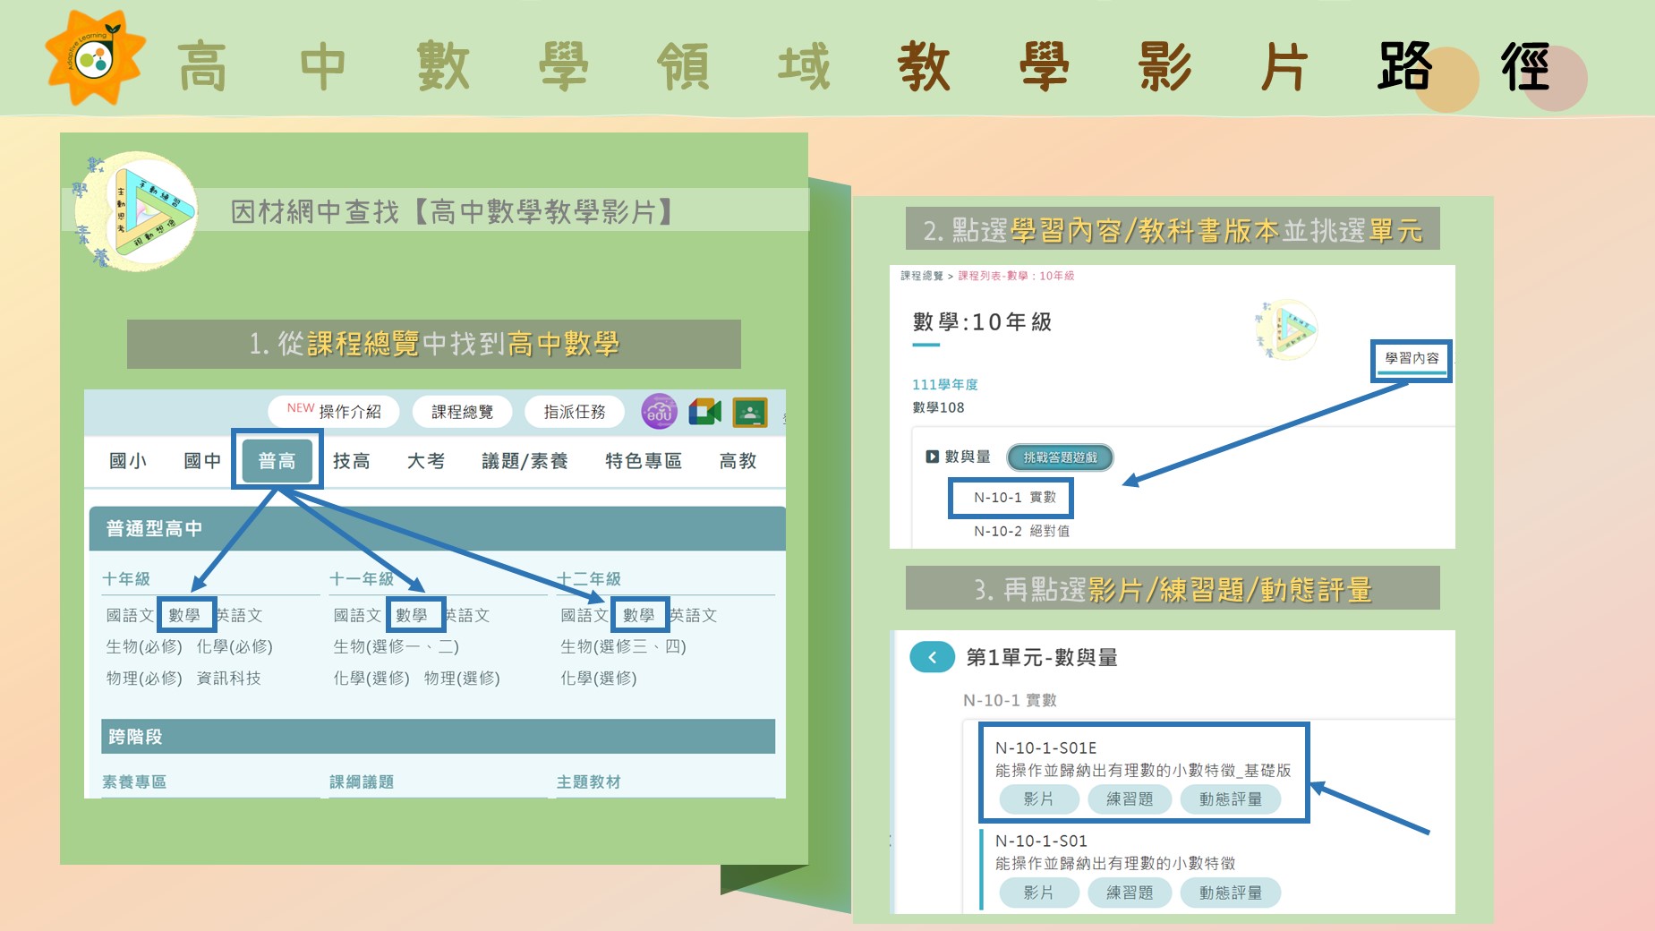This screenshot has width=1655, height=931.
Task: Select the 普高 tab
Action: point(277,461)
